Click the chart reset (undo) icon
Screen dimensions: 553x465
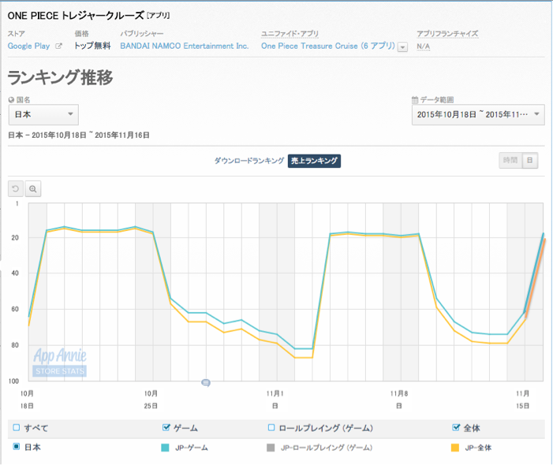pyautogui.click(x=16, y=189)
